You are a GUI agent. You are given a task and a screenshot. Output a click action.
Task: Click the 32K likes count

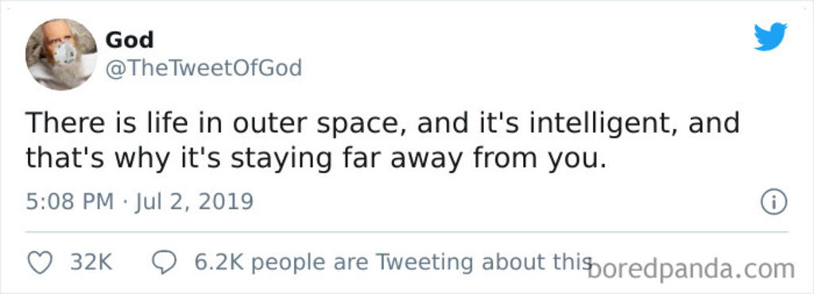coord(91,262)
